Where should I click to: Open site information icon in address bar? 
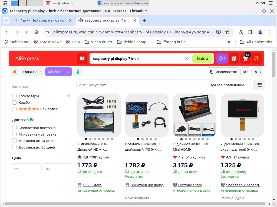point(48,32)
